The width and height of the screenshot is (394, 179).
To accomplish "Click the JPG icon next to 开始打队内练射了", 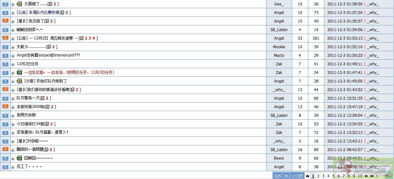I will pos(19,81).
